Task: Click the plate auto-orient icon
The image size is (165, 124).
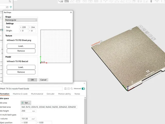Action: point(144,29)
